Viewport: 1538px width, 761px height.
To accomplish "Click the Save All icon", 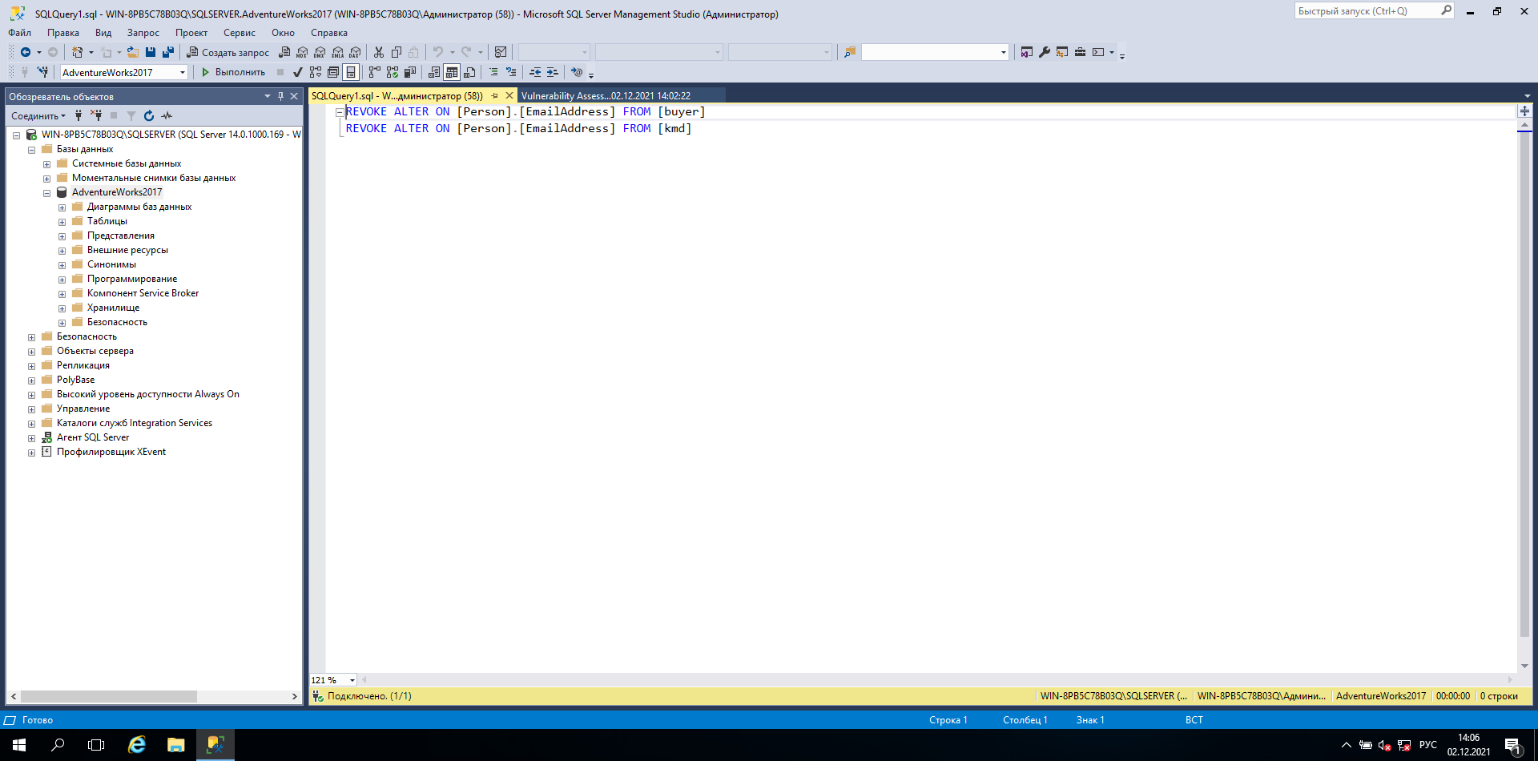I will click(x=168, y=52).
